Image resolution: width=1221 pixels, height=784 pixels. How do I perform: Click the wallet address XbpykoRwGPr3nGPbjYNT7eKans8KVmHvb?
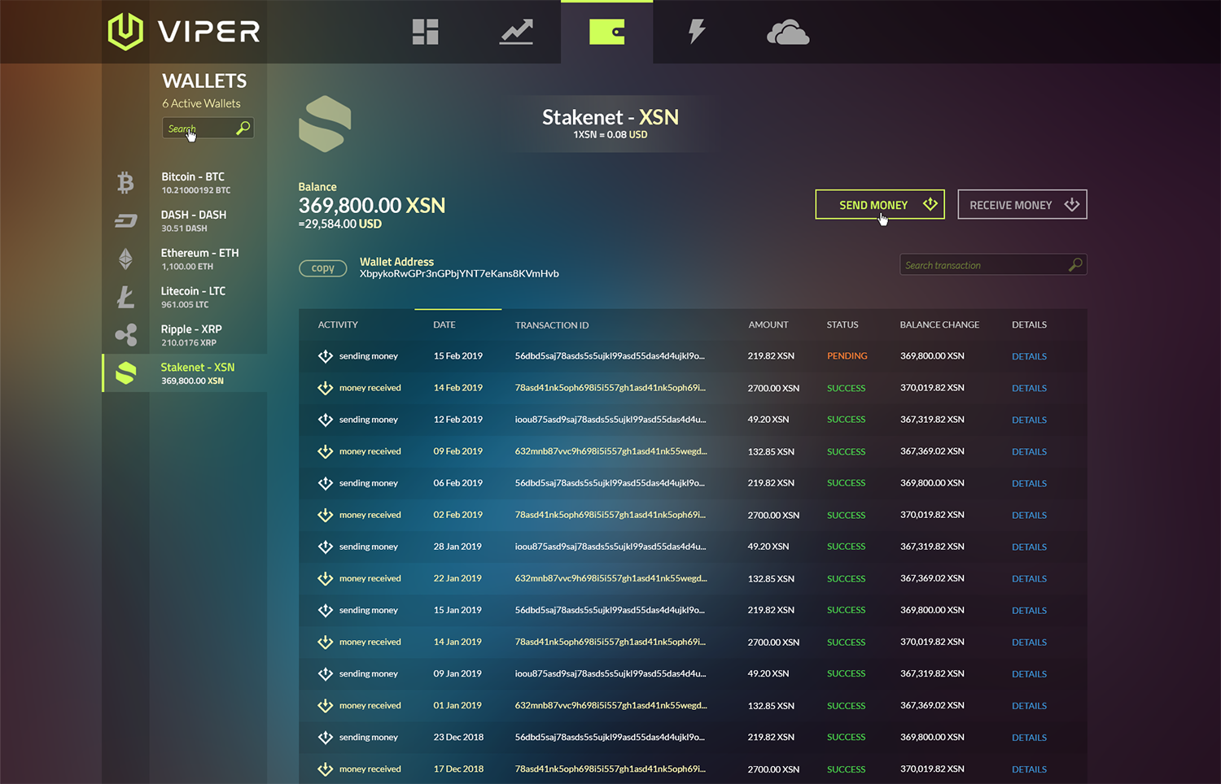(459, 273)
